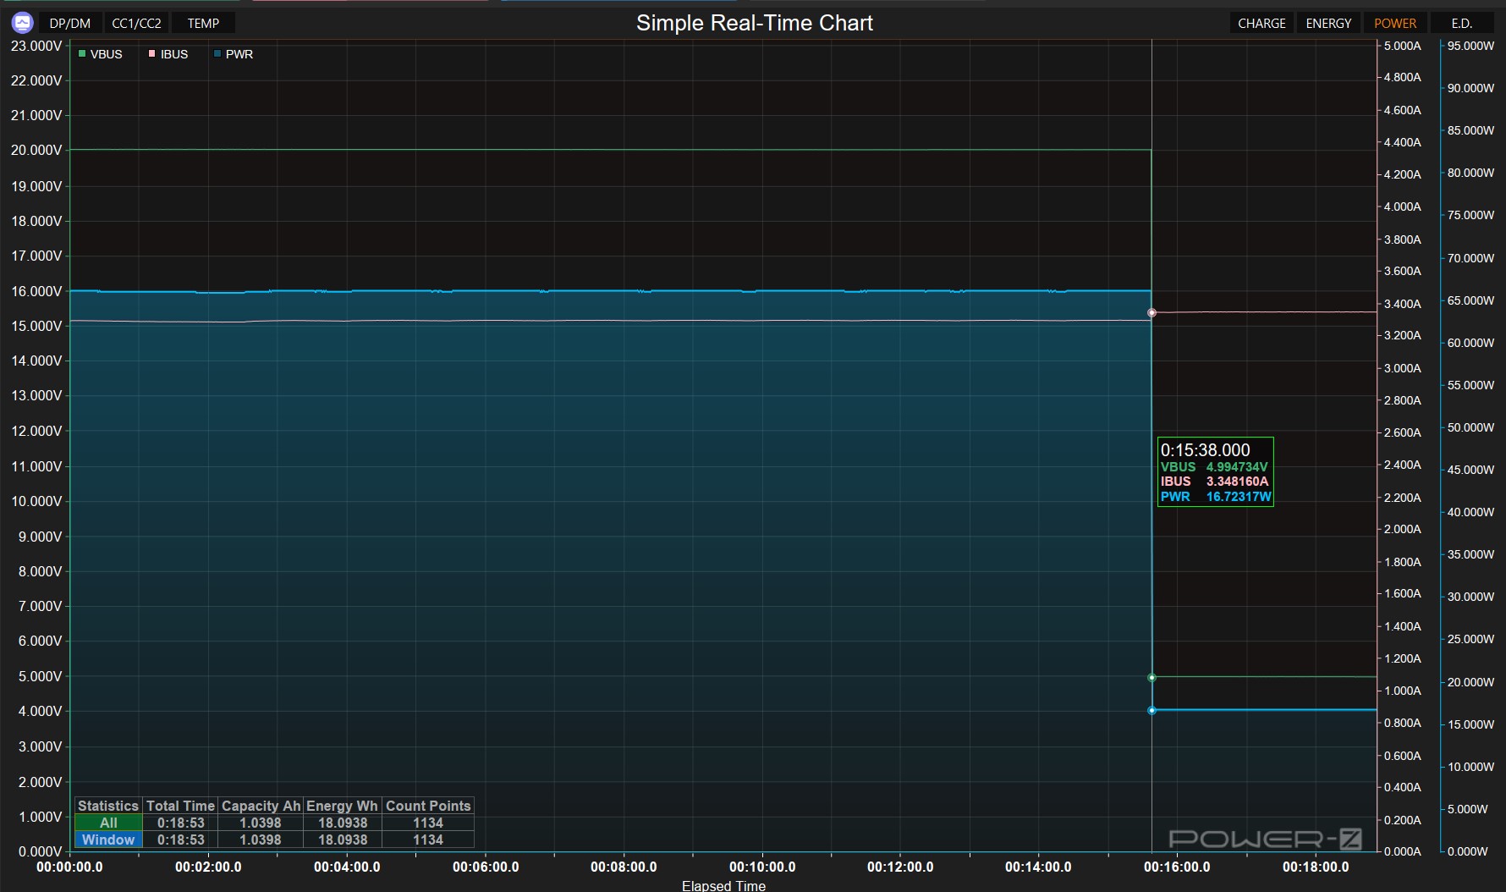1506x892 pixels.
Task: Click the 0:15:38.000 data tooltip
Action: 1215,472
